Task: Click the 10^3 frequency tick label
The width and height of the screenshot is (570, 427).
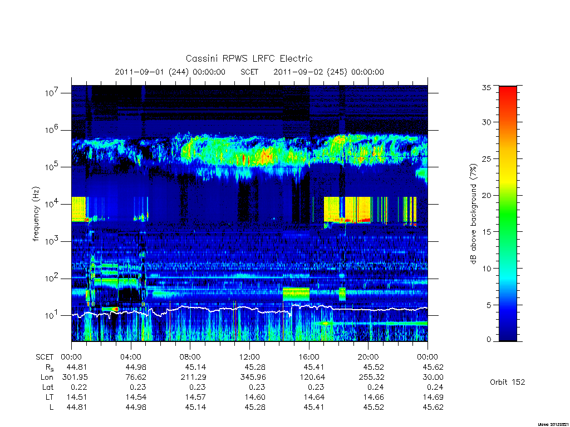Action: pos(52,241)
